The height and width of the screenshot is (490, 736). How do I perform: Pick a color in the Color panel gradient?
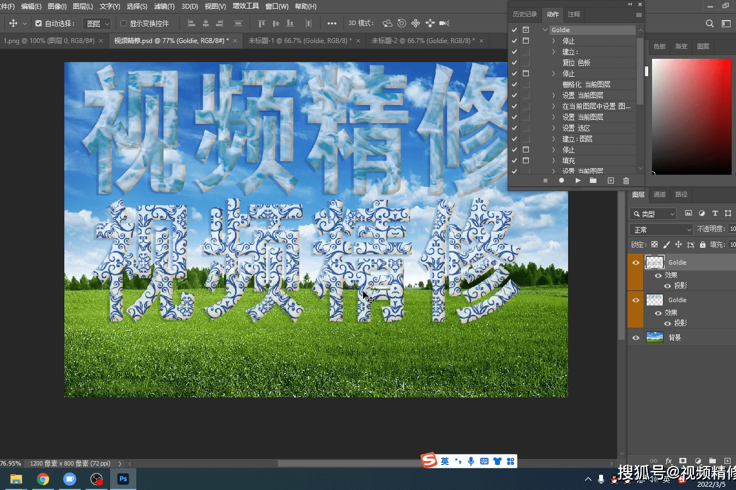(x=691, y=116)
